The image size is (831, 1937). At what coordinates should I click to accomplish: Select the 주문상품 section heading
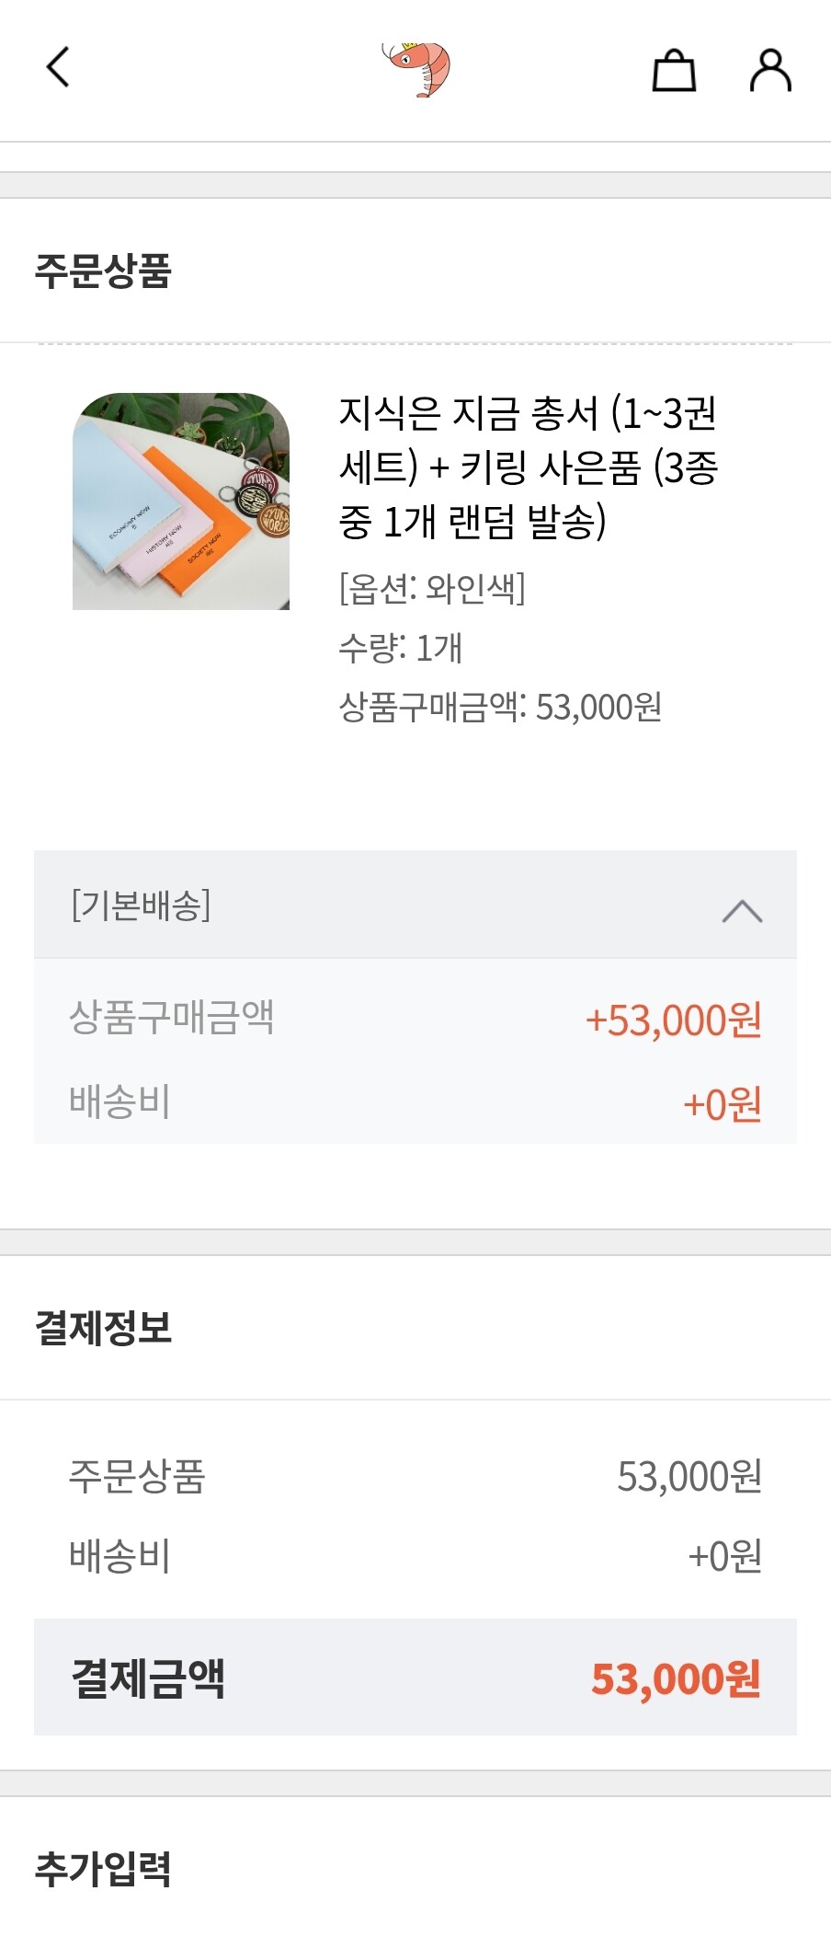103,271
